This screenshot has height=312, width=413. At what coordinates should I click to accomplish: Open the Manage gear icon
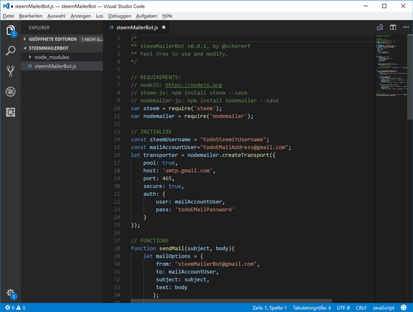click(x=11, y=293)
